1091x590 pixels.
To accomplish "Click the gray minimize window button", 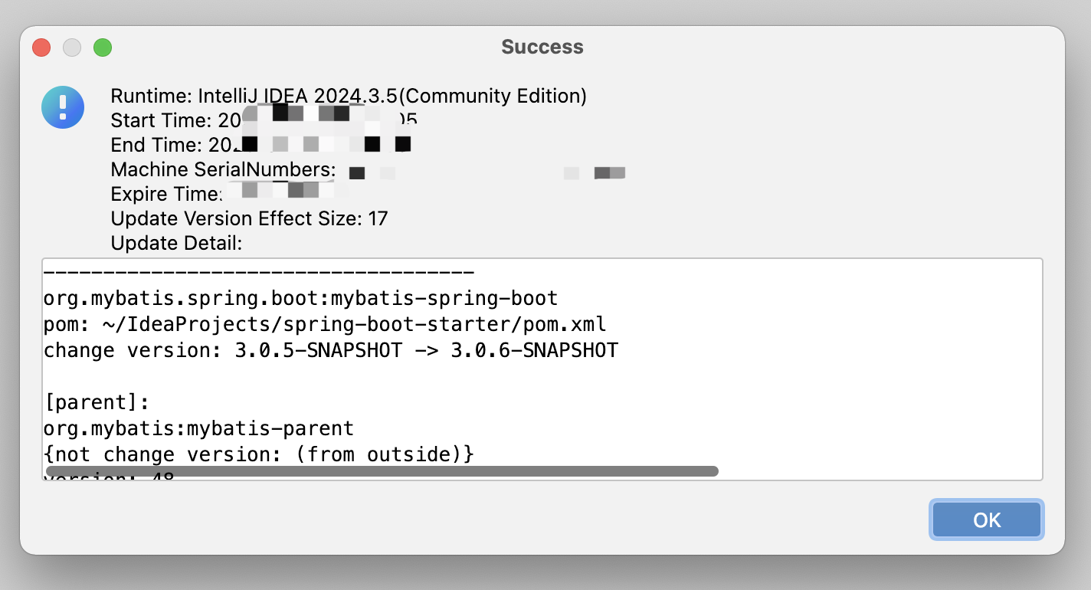I will click(72, 48).
